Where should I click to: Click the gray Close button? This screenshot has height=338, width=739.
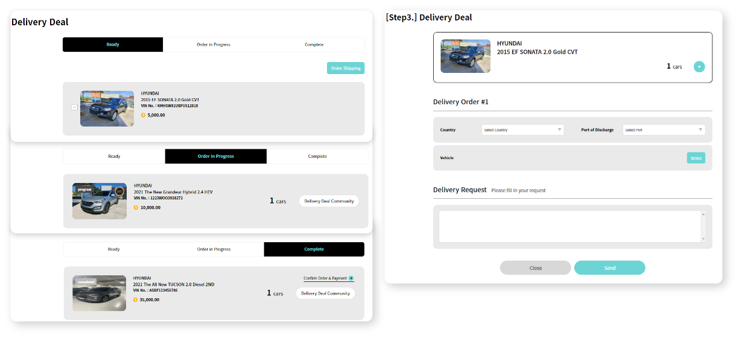pos(536,268)
